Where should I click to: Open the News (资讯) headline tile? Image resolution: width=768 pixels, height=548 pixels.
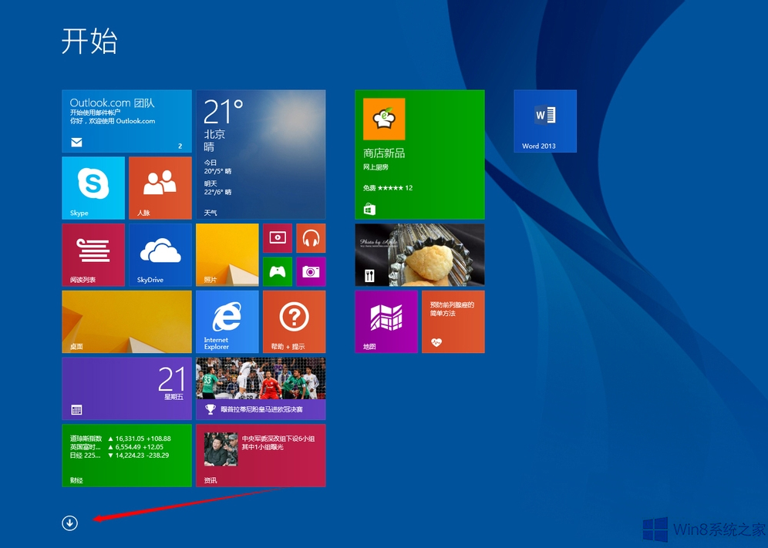pyautogui.click(x=261, y=456)
